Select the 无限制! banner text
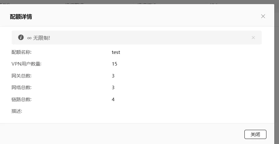279x144 pixels. [x=42, y=38]
